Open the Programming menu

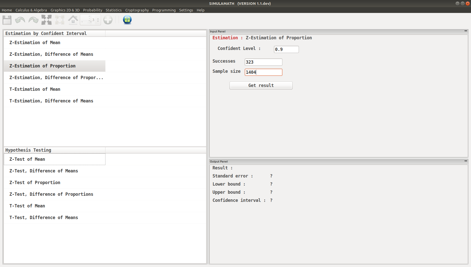click(x=164, y=10)
